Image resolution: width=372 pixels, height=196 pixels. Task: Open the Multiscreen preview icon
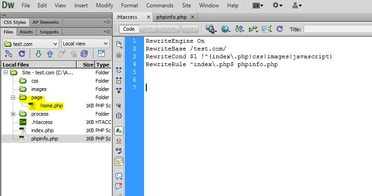click(x=211, y=29)
